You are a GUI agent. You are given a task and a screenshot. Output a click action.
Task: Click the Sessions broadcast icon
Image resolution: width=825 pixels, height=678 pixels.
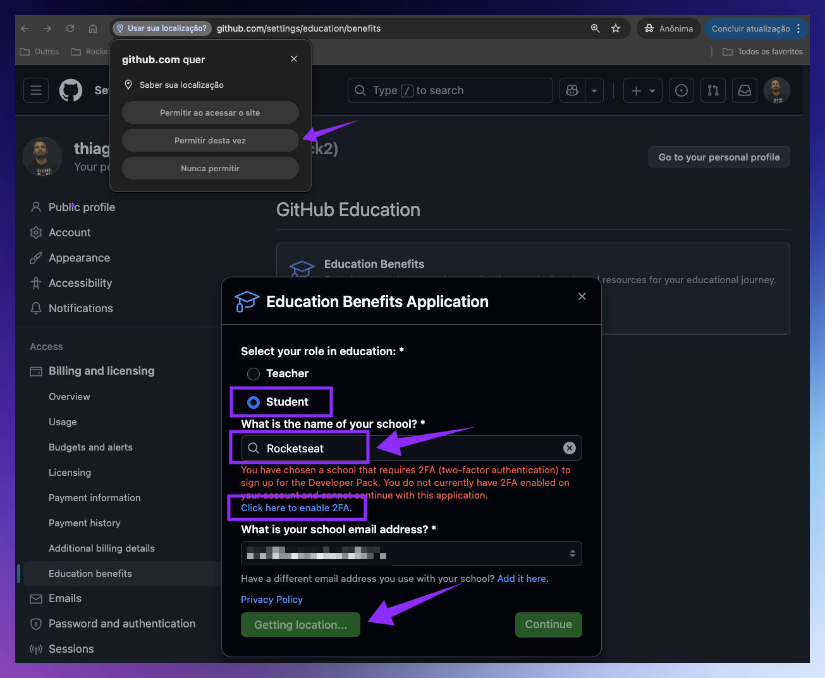coord(36,649)
